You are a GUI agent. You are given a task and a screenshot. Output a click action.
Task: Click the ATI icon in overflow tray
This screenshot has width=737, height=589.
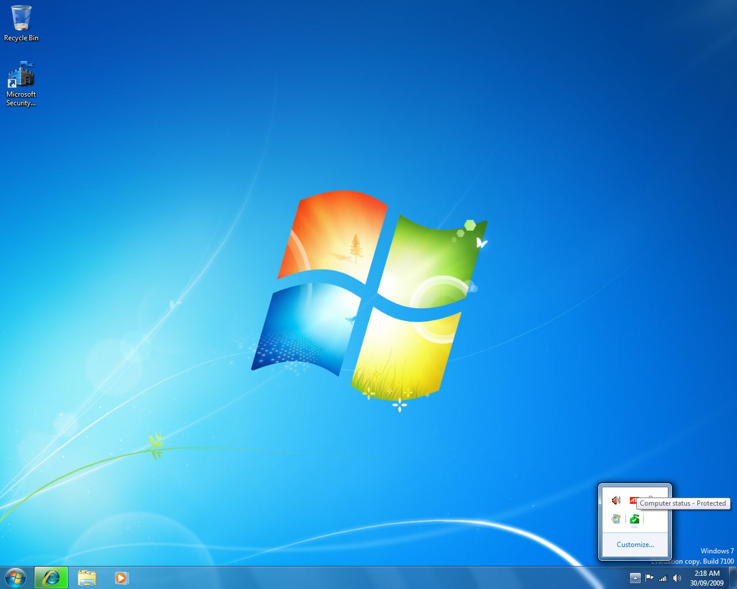633,500
